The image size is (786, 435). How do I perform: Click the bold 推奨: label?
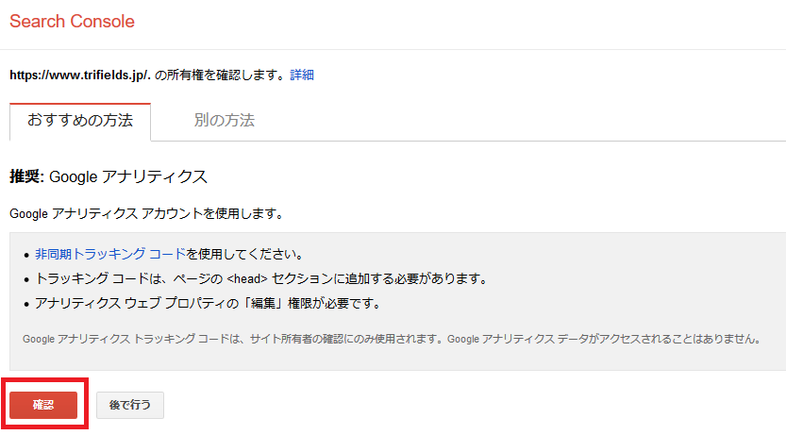click(27, 176)
